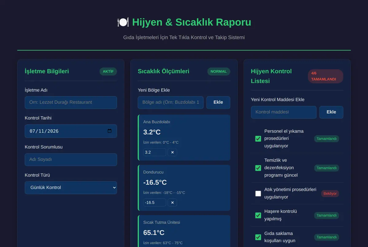Click the AKTİF status badge

tap(108, 71)
